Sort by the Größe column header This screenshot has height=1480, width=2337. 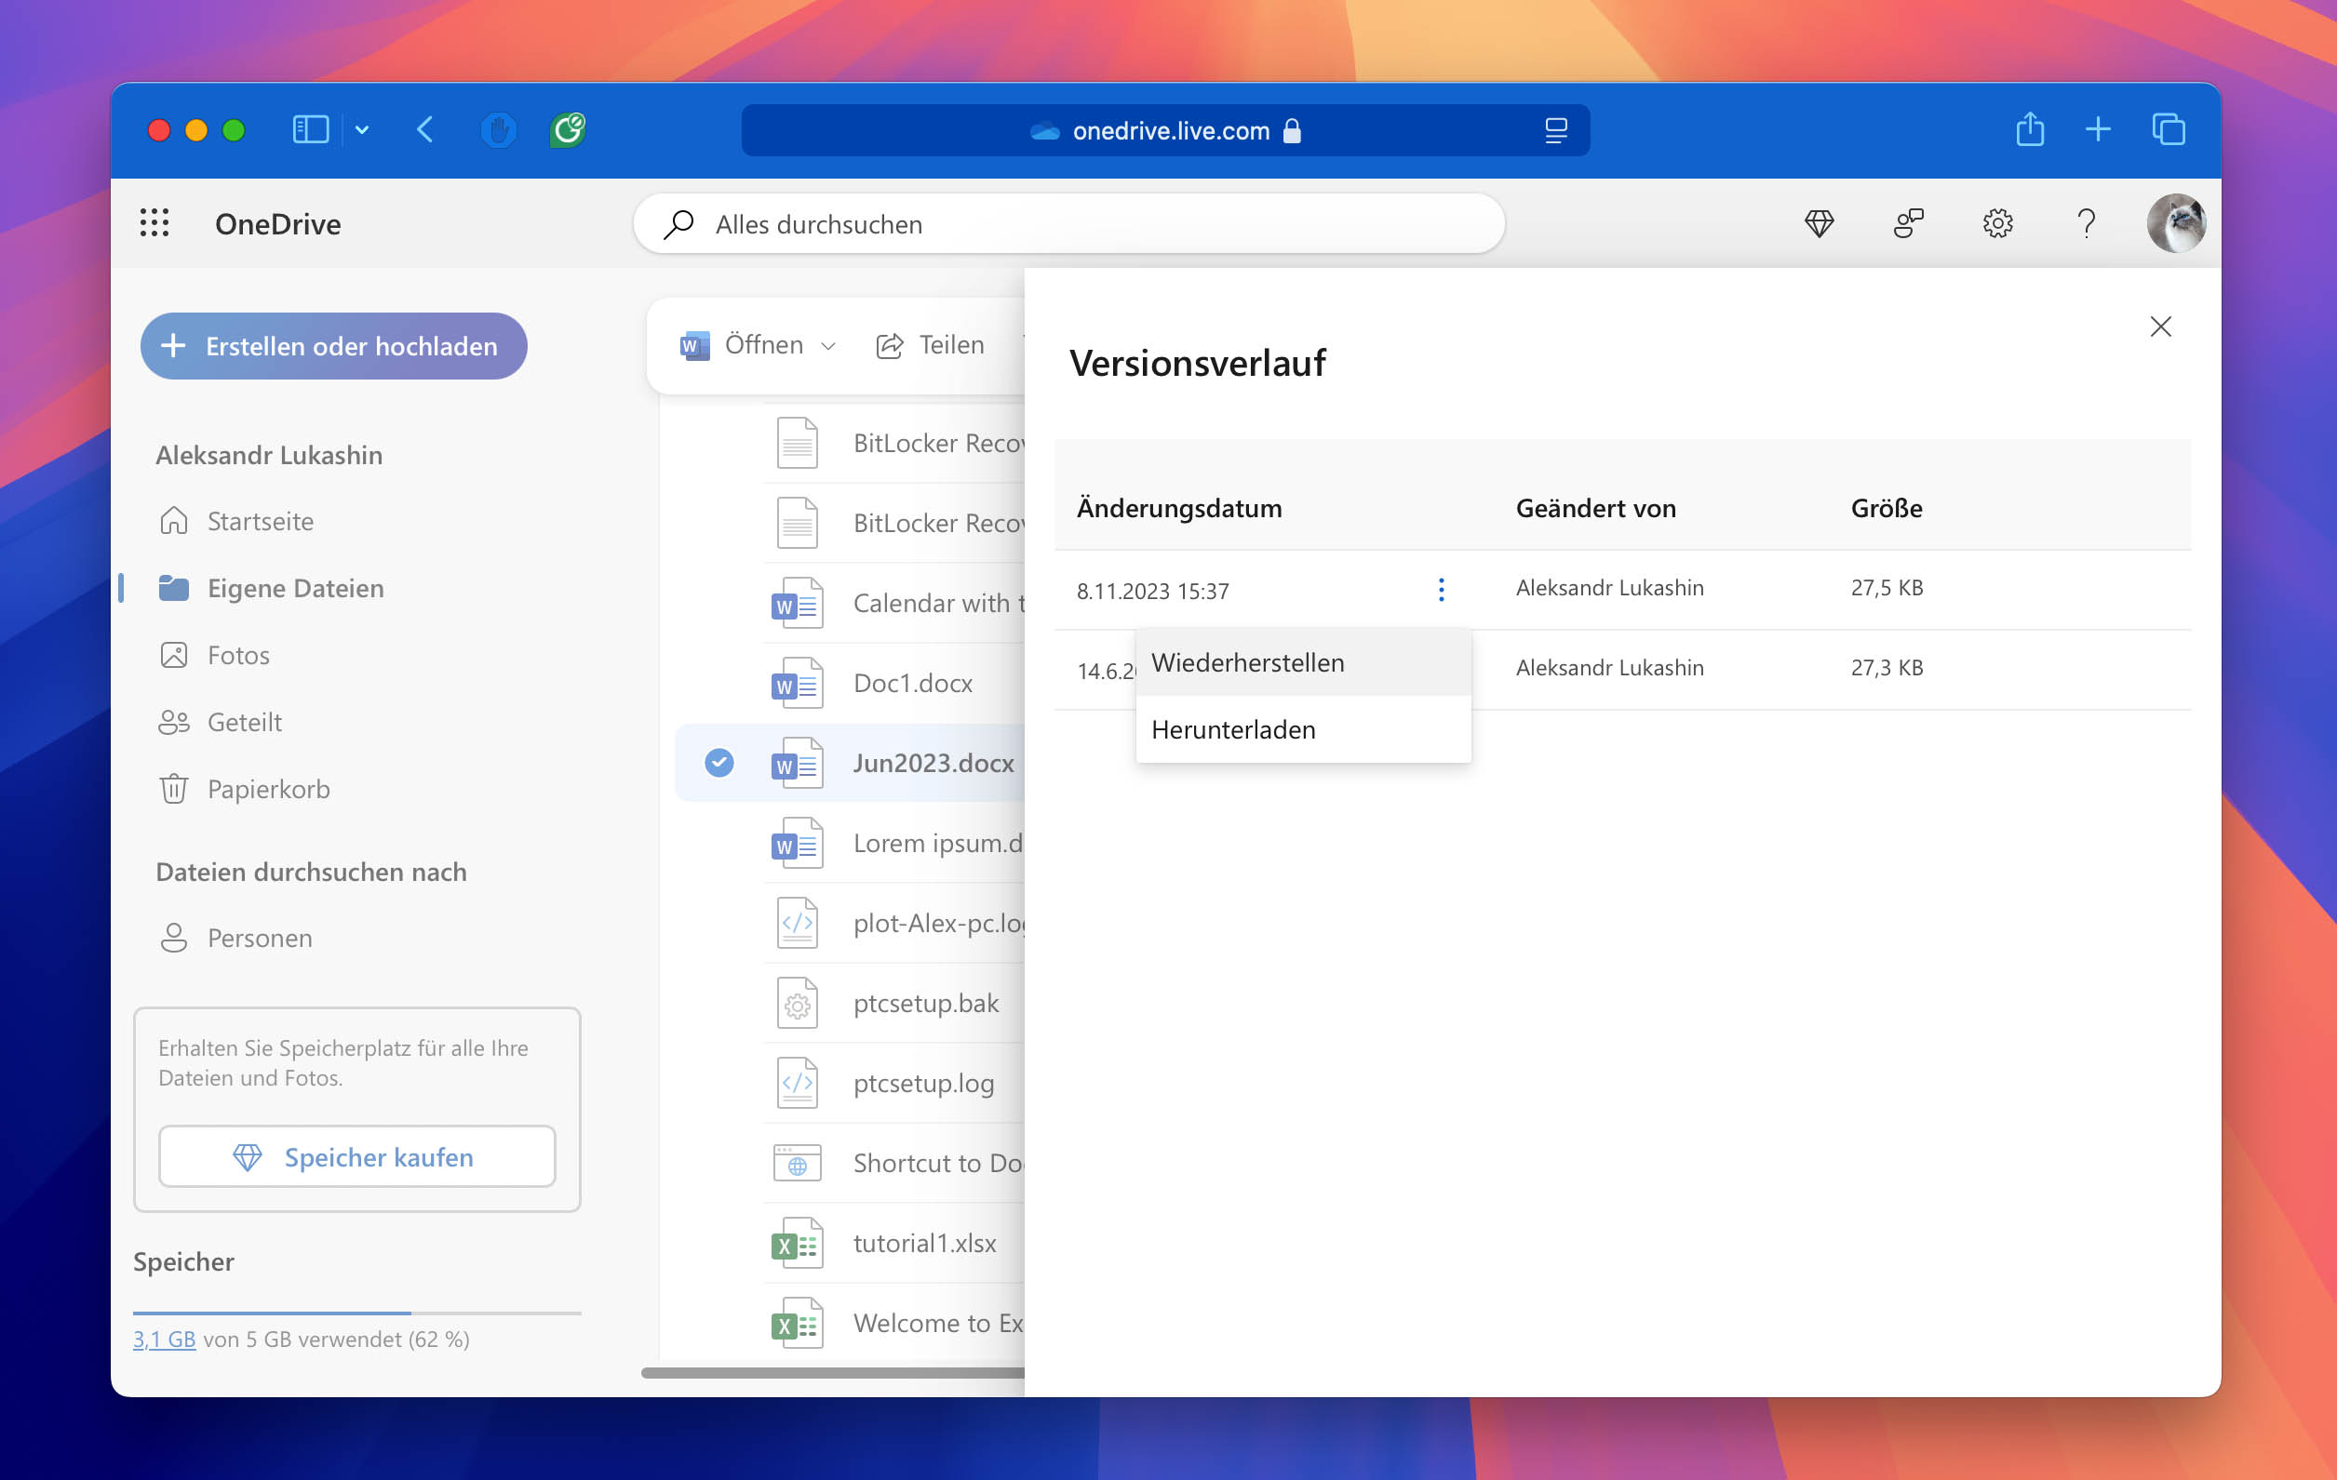[x=1886, y=507]
